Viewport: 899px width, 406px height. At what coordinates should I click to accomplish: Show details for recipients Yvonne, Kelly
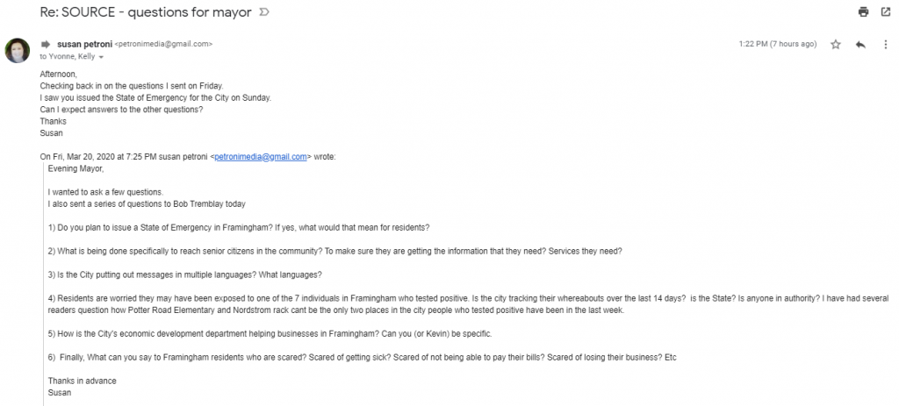coord(101,57)
